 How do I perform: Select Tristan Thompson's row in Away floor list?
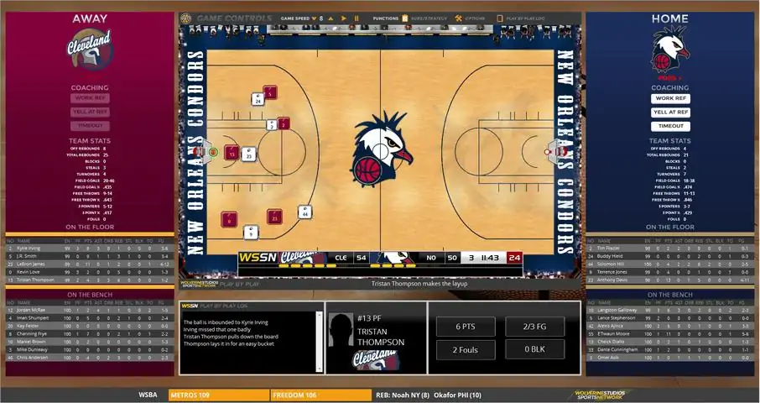[90, 280]
